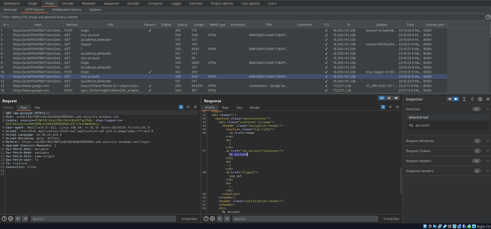This screenshot has height=229, width=491.
Task: Click VirtualBox recording status icon
Action: (x=459, y=226)
